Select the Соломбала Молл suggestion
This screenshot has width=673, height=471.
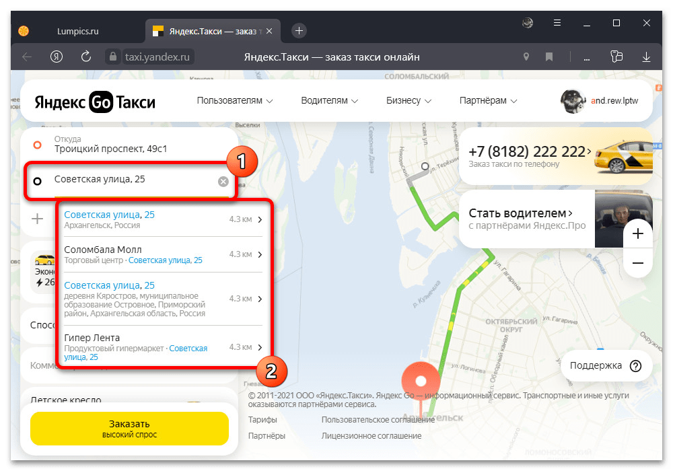point(163,254)
